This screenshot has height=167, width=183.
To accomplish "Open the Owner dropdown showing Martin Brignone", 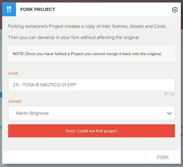I will (x=91, y=113).
